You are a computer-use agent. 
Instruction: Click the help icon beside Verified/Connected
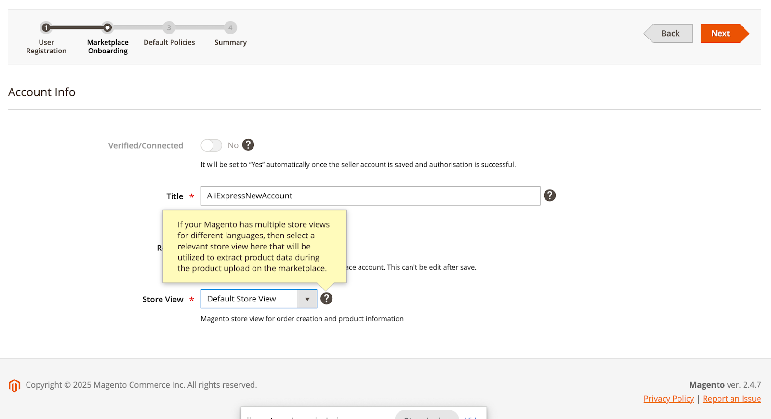tap(248, 145)
